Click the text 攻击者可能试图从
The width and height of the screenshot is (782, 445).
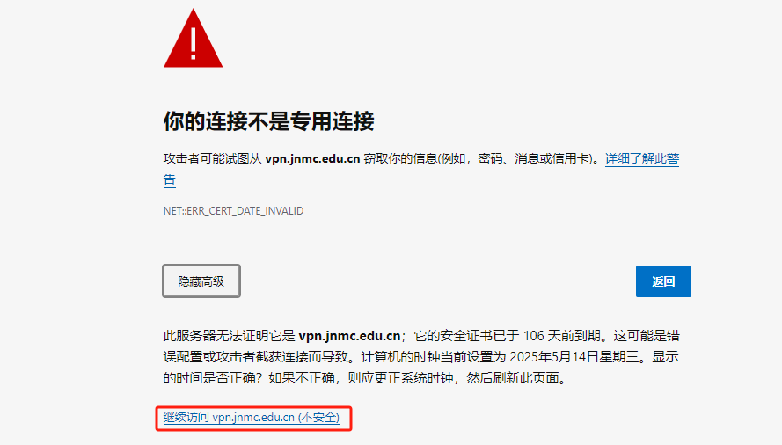click(x=213, y=158)
